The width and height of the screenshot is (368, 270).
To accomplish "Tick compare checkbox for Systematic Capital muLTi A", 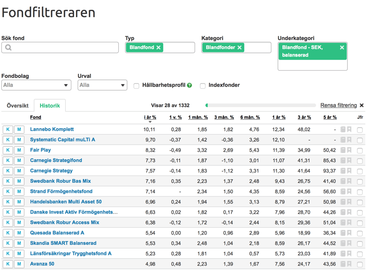I will point(360,140).
